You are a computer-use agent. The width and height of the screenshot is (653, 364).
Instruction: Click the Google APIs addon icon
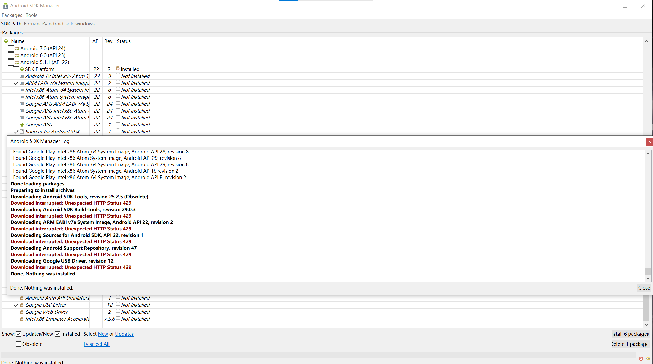coord(22,125)
